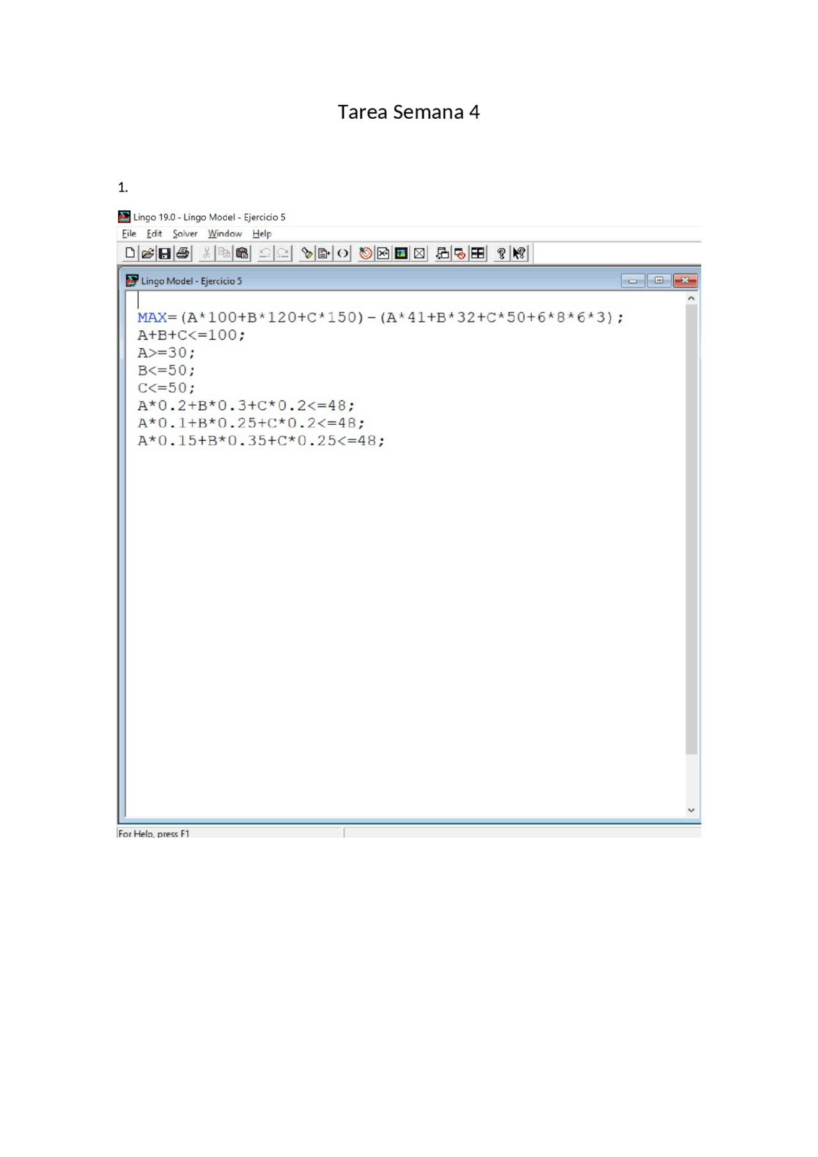The width and height of the screenshot is (818, 1157).
Task: Maximize the Lingo Model - Ejercicio 5 window
Action: (659, 280)
